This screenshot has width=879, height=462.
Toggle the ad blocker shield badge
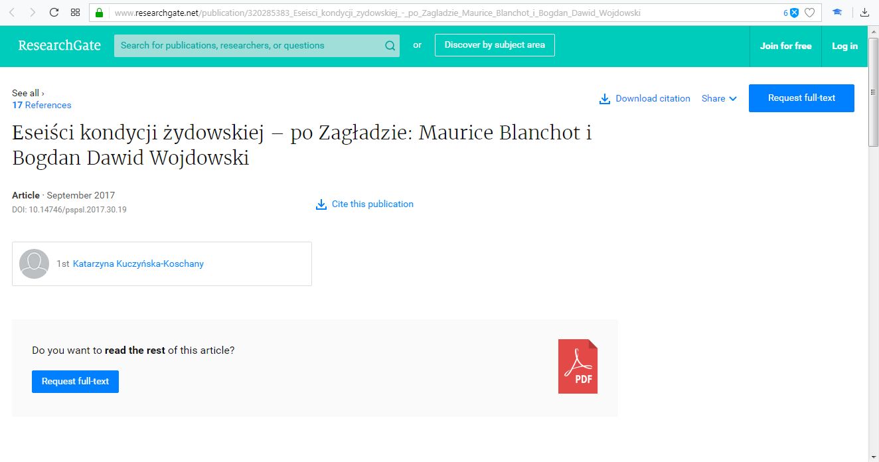point(794,12)
